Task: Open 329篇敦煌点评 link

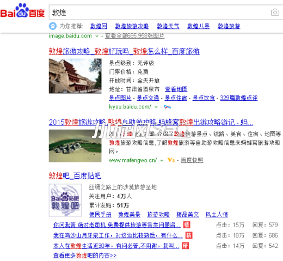Action: (x=239, y=98)
